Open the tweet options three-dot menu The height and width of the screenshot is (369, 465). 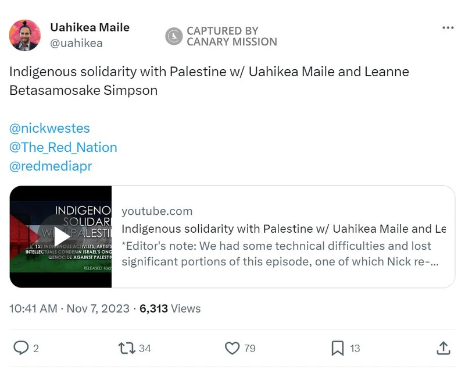click(448, 26)
